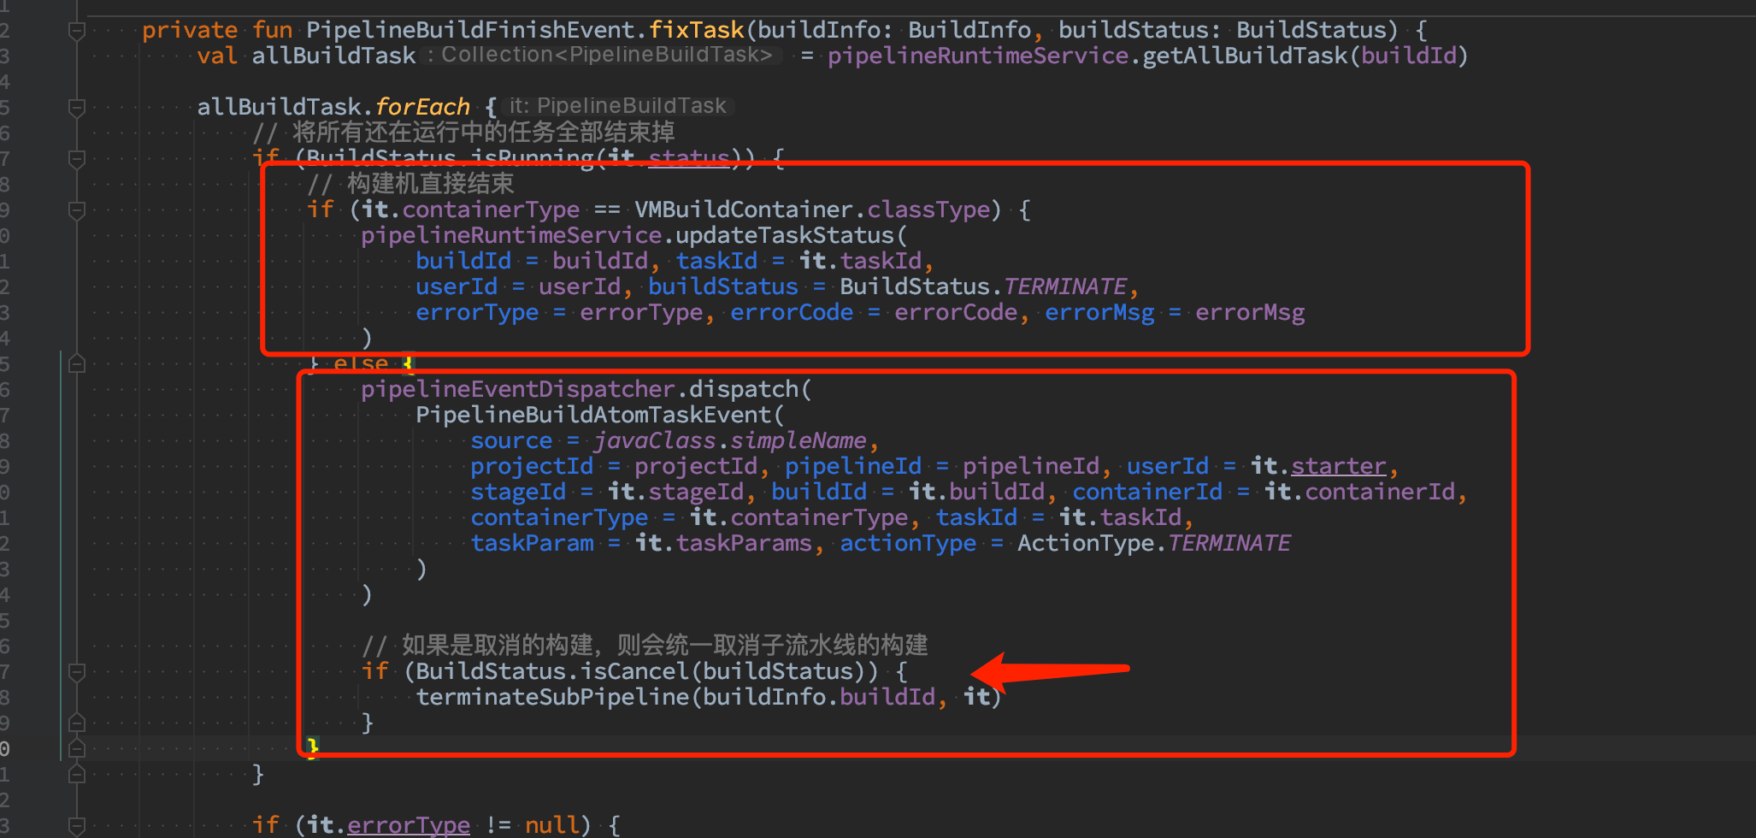Open the underlined starter reference
The width and height of the screenshot is (1756, 838).
(1338, 465)
